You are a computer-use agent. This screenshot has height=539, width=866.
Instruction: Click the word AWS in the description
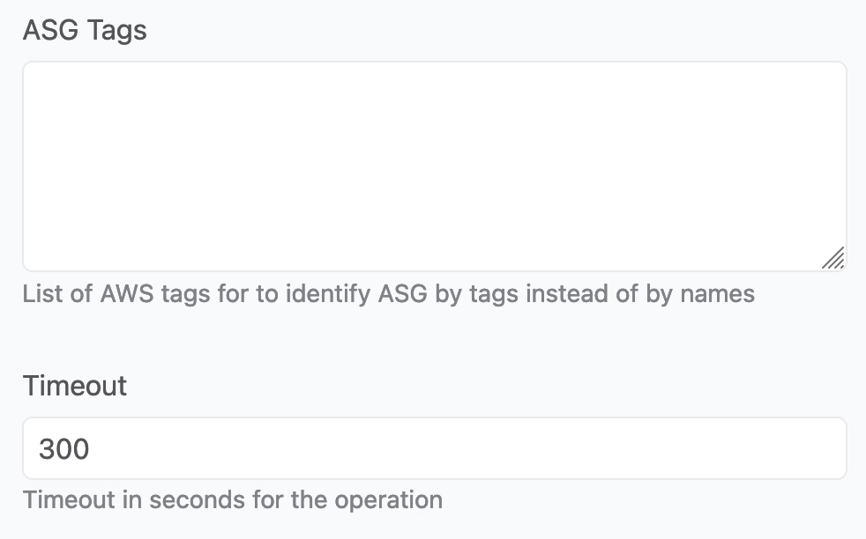(x=127, y=293)
